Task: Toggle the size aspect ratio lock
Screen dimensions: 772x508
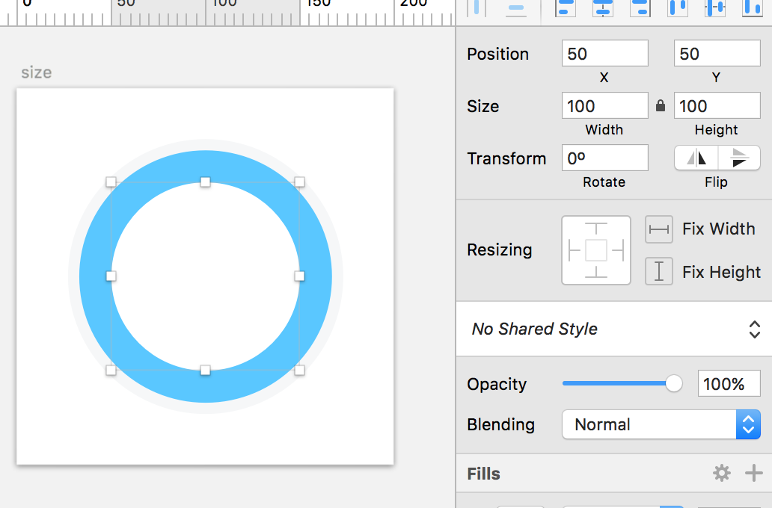Action: (661, 106)
